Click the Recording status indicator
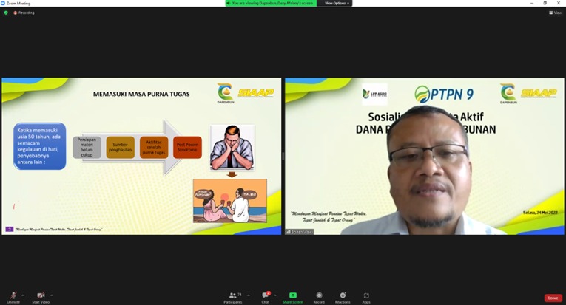This screenshot has height=305, width=566. (24, 13)
